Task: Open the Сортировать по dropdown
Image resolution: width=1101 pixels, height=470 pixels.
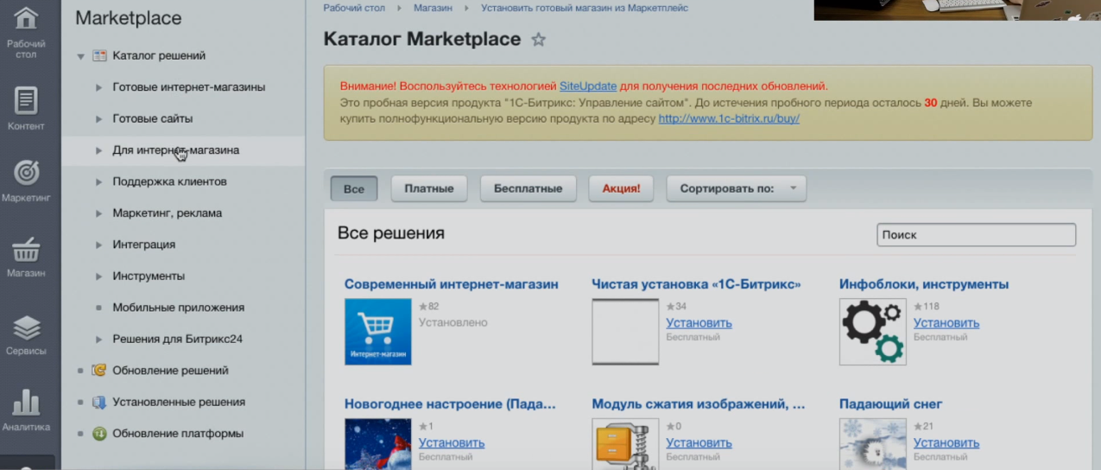Action: point(736,188)
